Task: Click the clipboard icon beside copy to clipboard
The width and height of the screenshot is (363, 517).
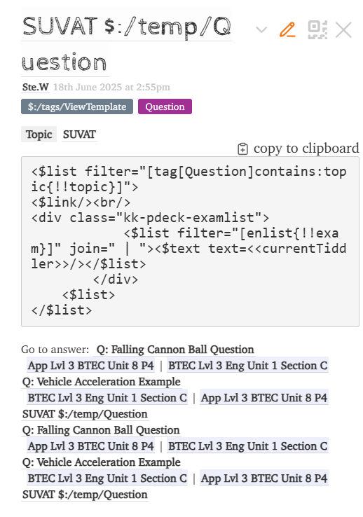Action: pyautogui.click(x=242, y=149)
